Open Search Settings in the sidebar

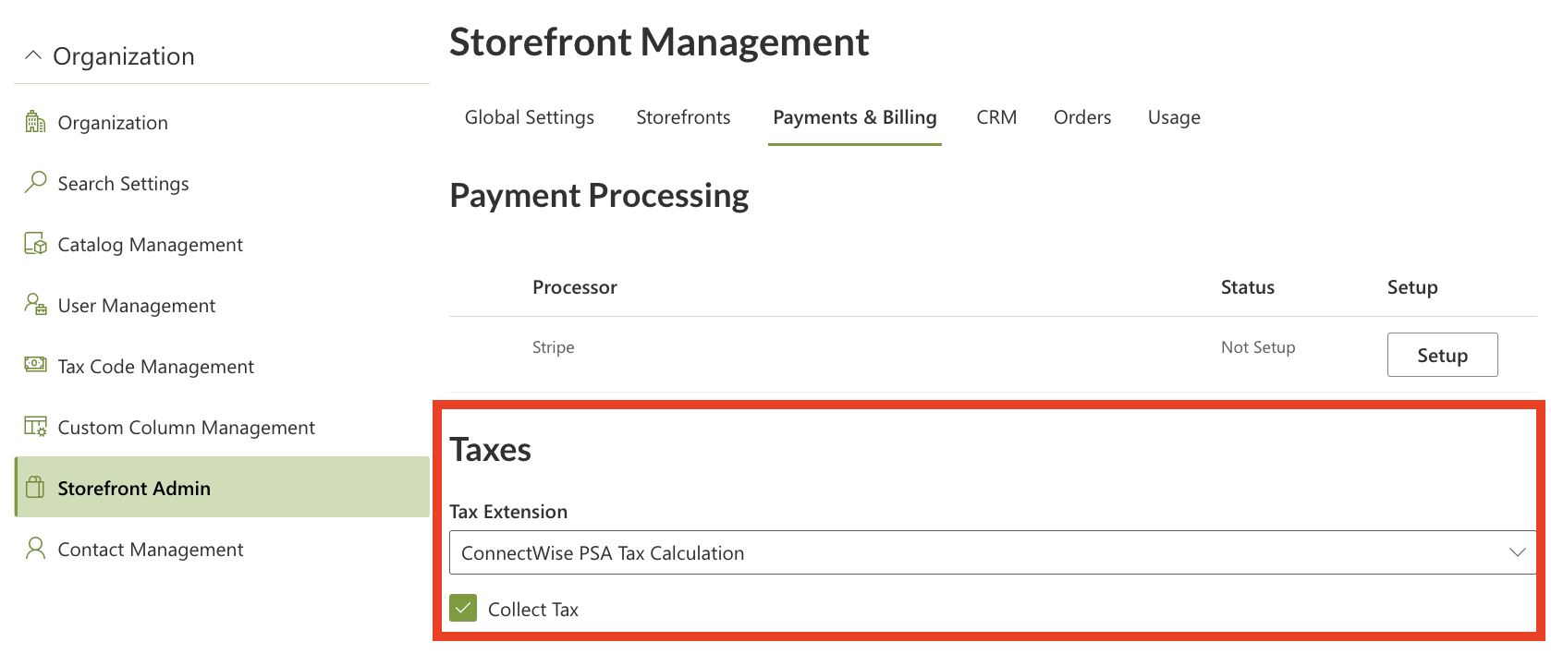tap(222, 183)
